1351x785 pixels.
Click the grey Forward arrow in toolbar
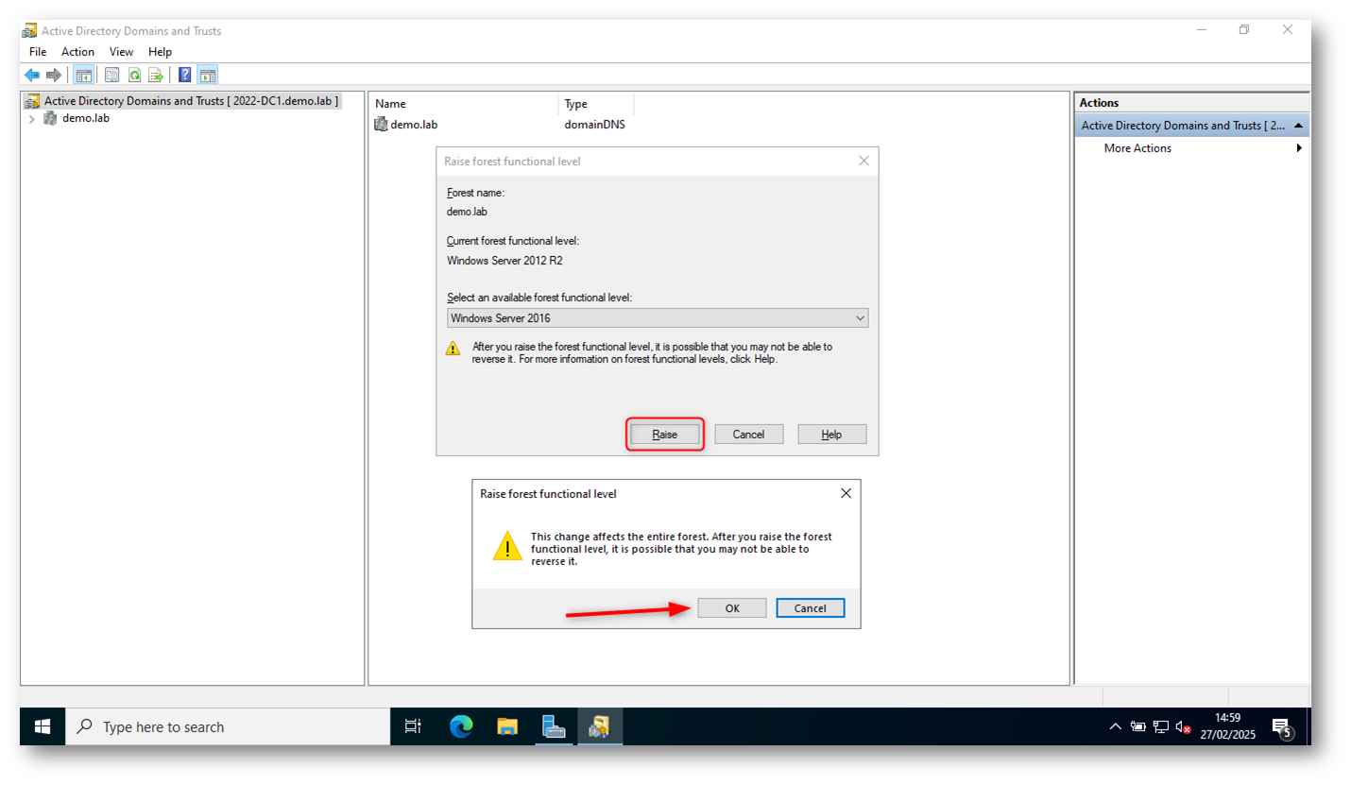coord(54,75)
